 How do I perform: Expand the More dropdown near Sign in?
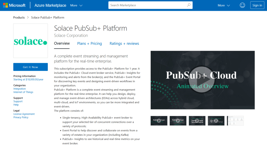[224, 5]
